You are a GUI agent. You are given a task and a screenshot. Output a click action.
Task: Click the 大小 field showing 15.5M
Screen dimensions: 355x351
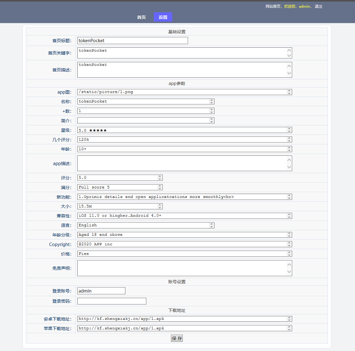point(120,206)
